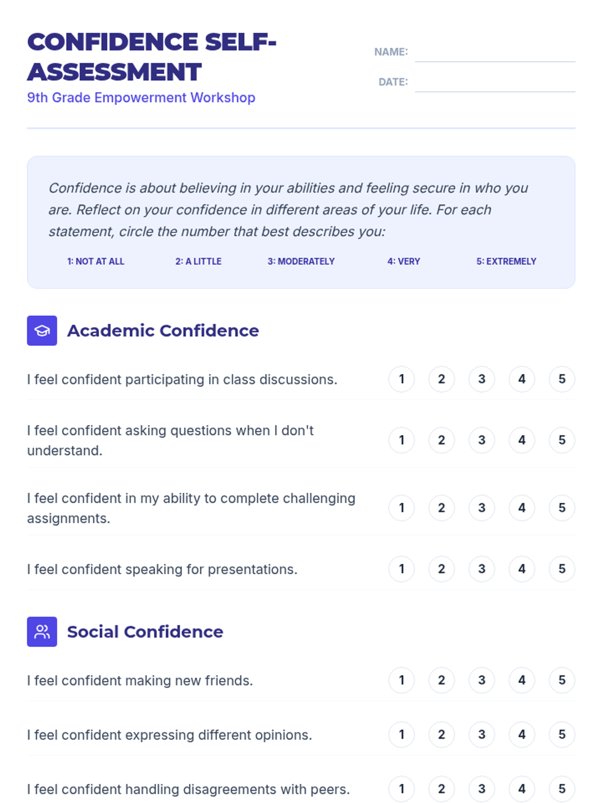Click the graduation cap Academic Confidence icon
602x803 pixels.
click(42, 331)
